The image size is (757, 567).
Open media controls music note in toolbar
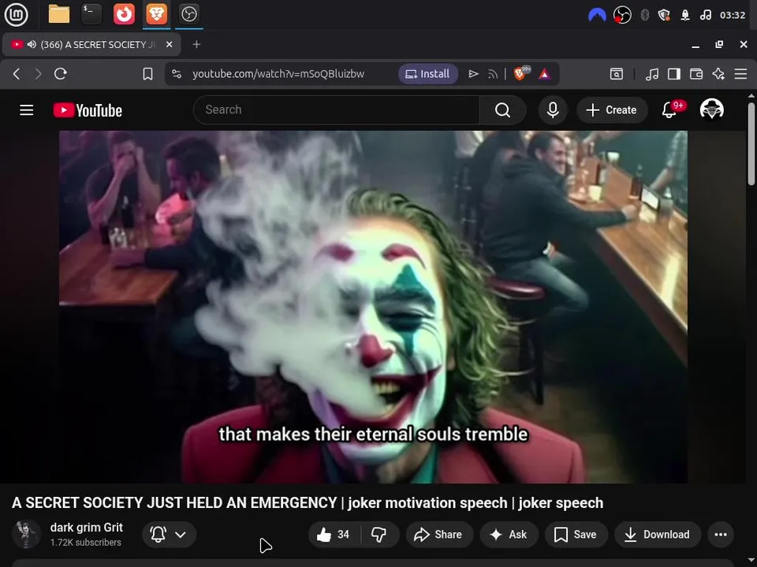coord(652,74)
